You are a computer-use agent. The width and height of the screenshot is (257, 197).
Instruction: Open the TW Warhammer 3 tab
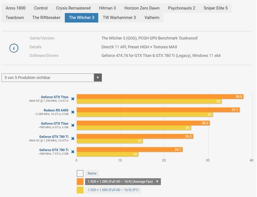click(x=119, y=18)
